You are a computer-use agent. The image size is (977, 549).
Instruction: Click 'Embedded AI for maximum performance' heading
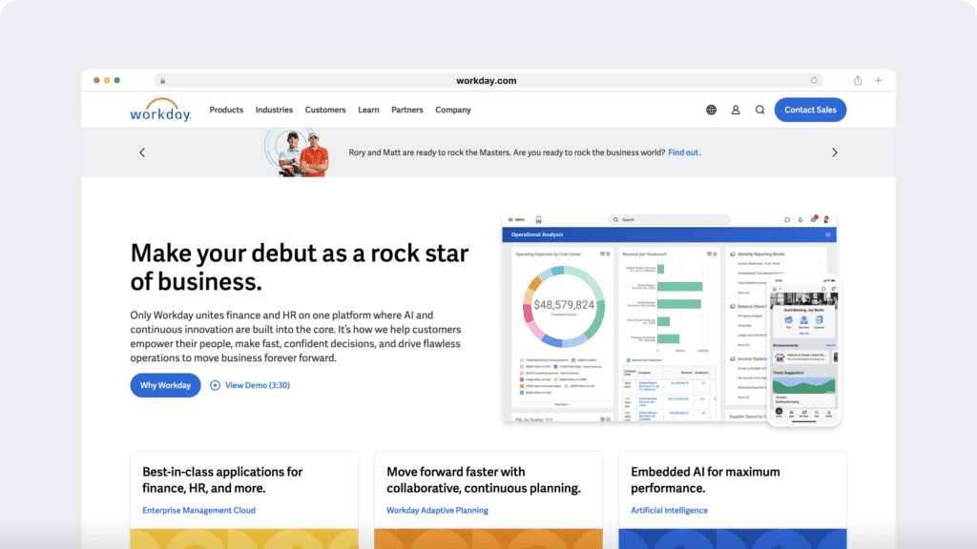click(705, 480)
